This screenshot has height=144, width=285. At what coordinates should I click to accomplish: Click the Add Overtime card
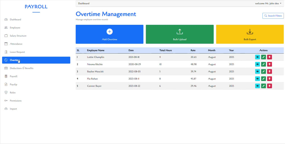109,34
